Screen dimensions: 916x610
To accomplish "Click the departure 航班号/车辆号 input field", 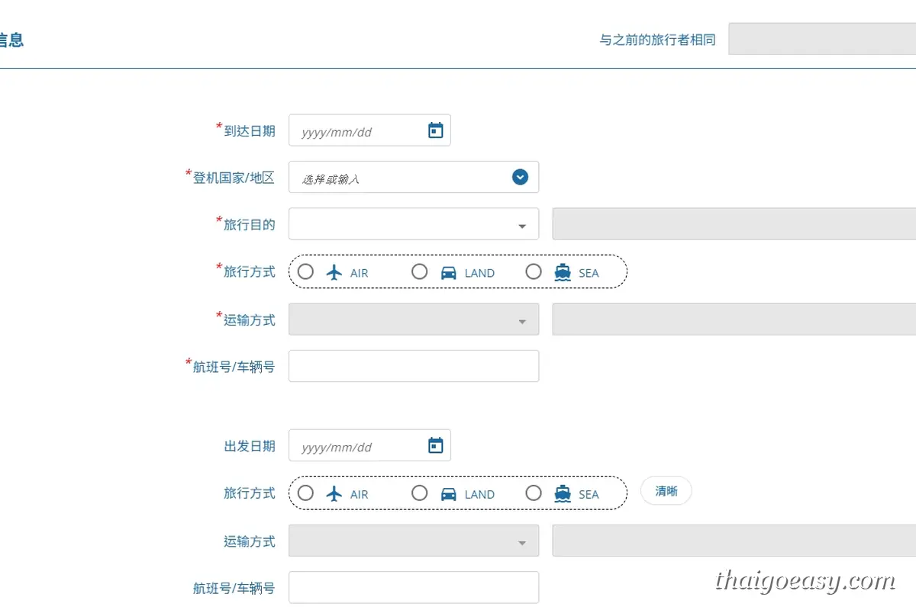I will pyautogui.click(x=414, y=587).
